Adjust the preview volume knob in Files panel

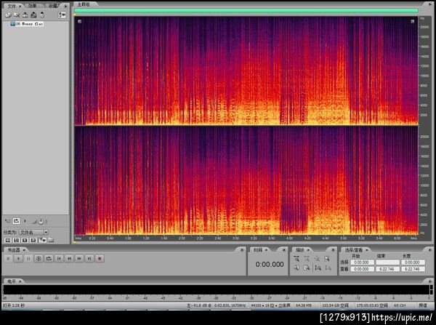coord(40,220)
